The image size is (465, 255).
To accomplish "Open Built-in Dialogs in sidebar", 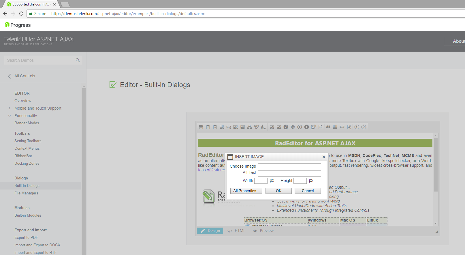I will tap(27, 186).
